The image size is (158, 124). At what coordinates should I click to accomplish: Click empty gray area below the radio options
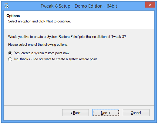tap(79, 83)
